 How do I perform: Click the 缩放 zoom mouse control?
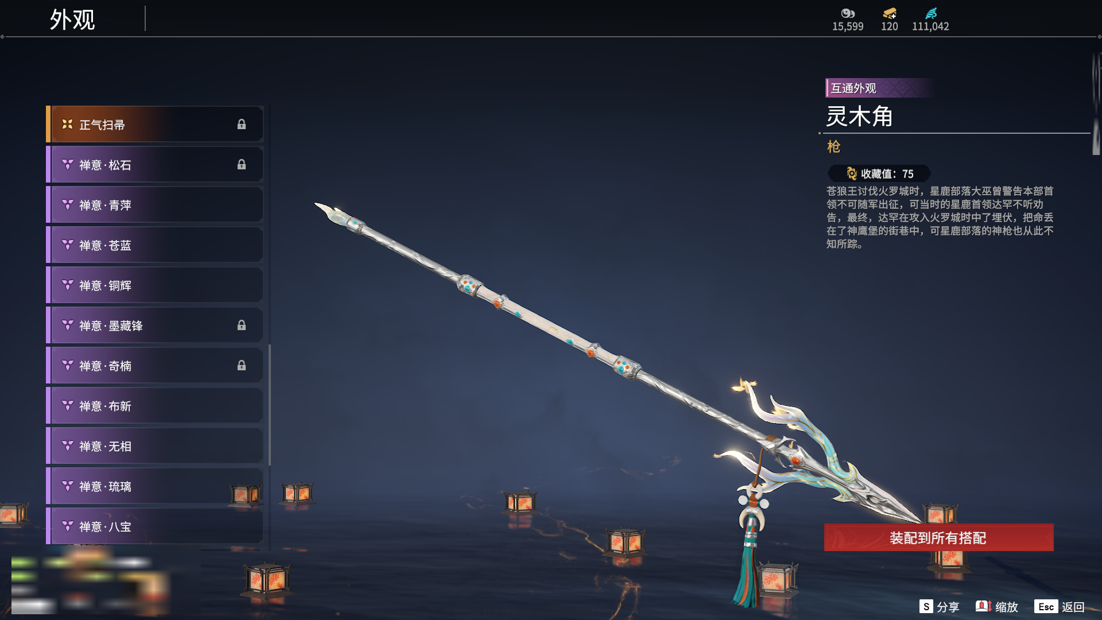coord(997,607)
